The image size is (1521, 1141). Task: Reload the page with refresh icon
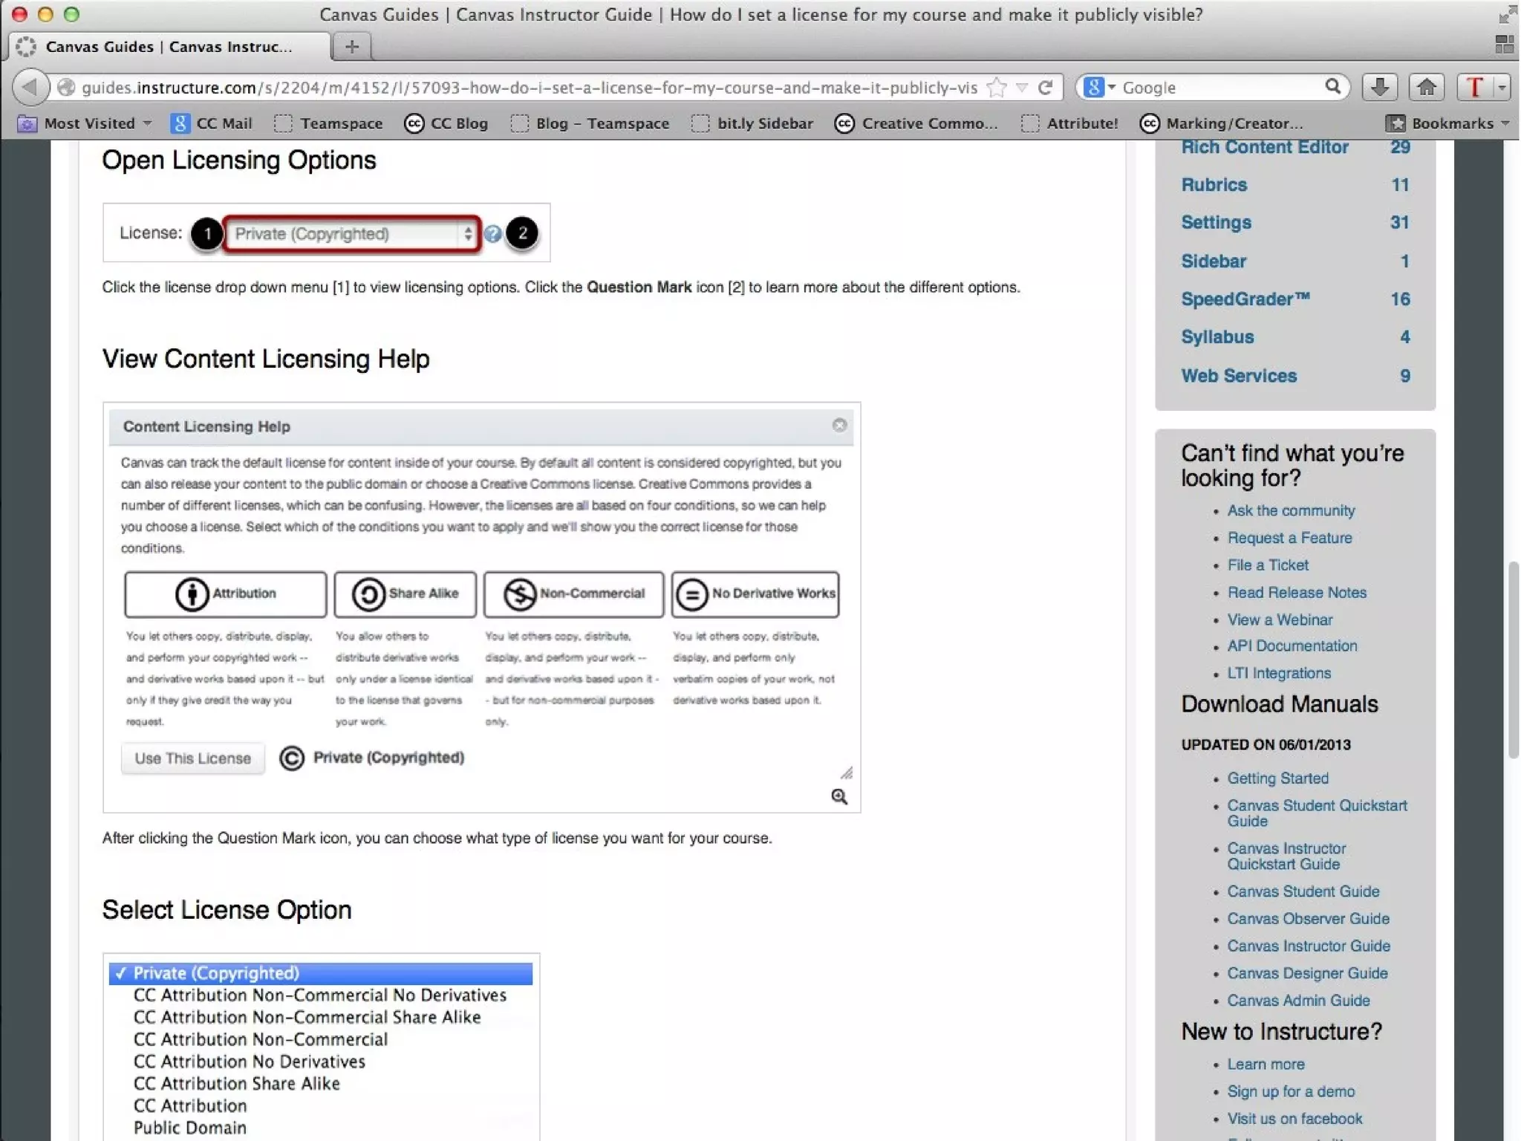click(1045, 88)
